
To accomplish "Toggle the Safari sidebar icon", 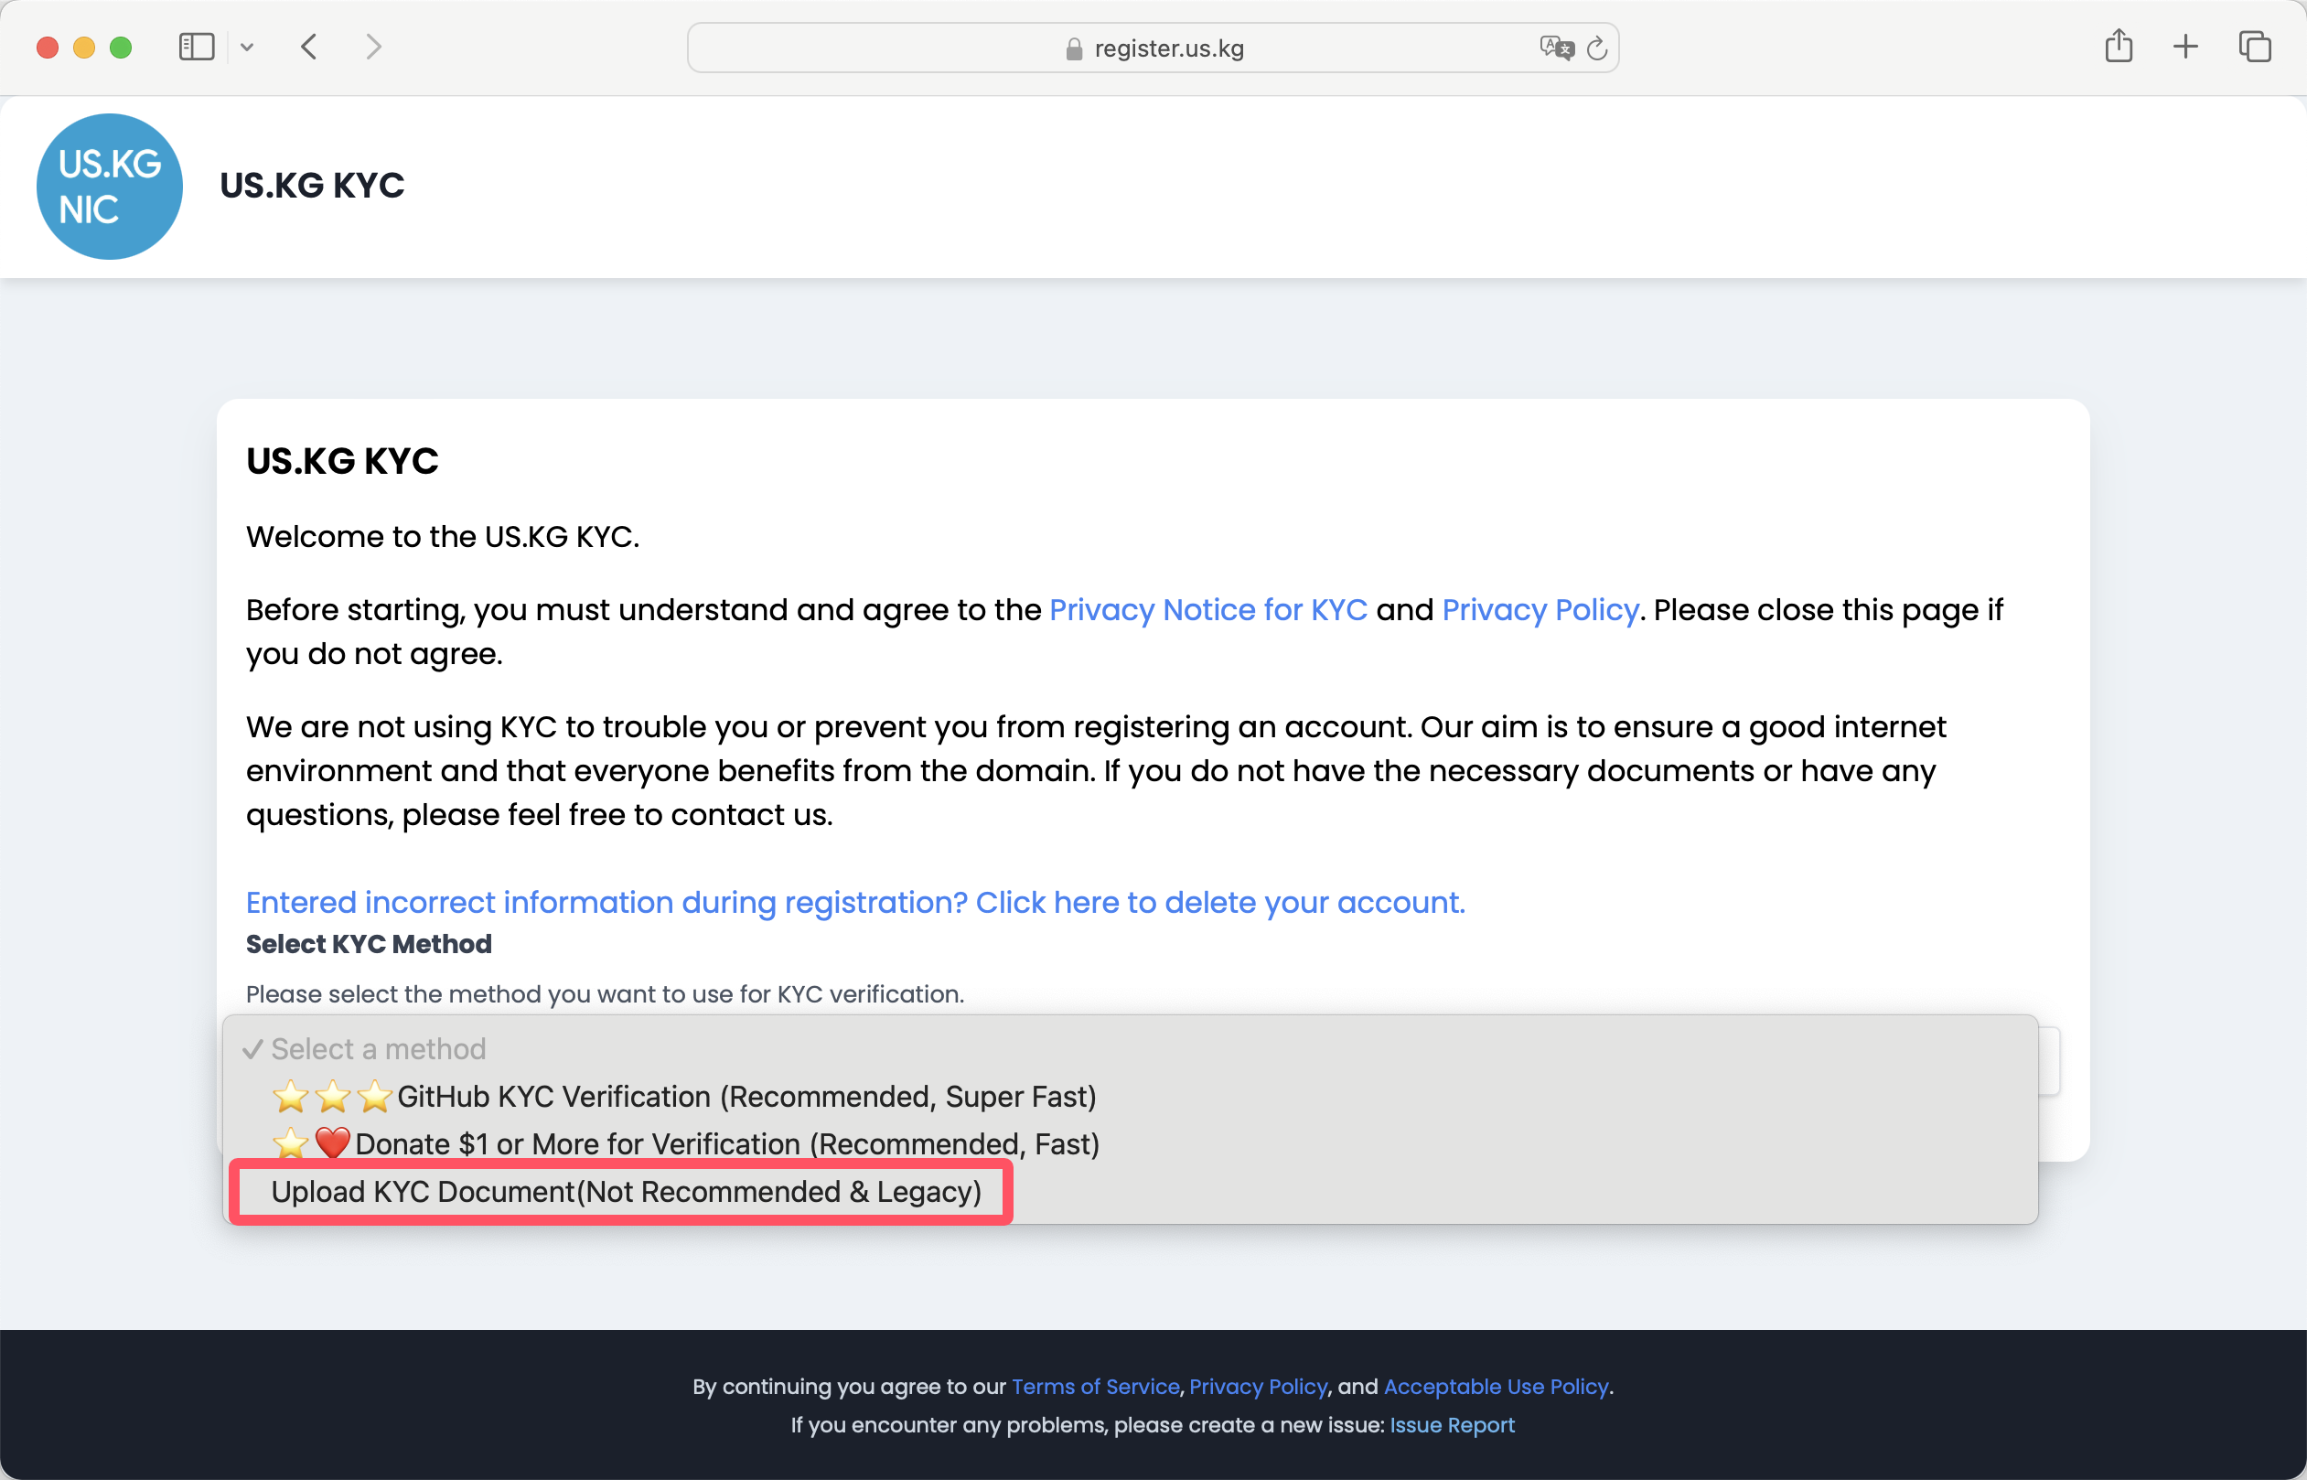I will tap(196, 47).
